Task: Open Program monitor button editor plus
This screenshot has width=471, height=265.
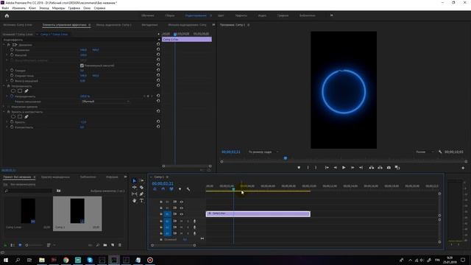Action: [x=463, y=168]
